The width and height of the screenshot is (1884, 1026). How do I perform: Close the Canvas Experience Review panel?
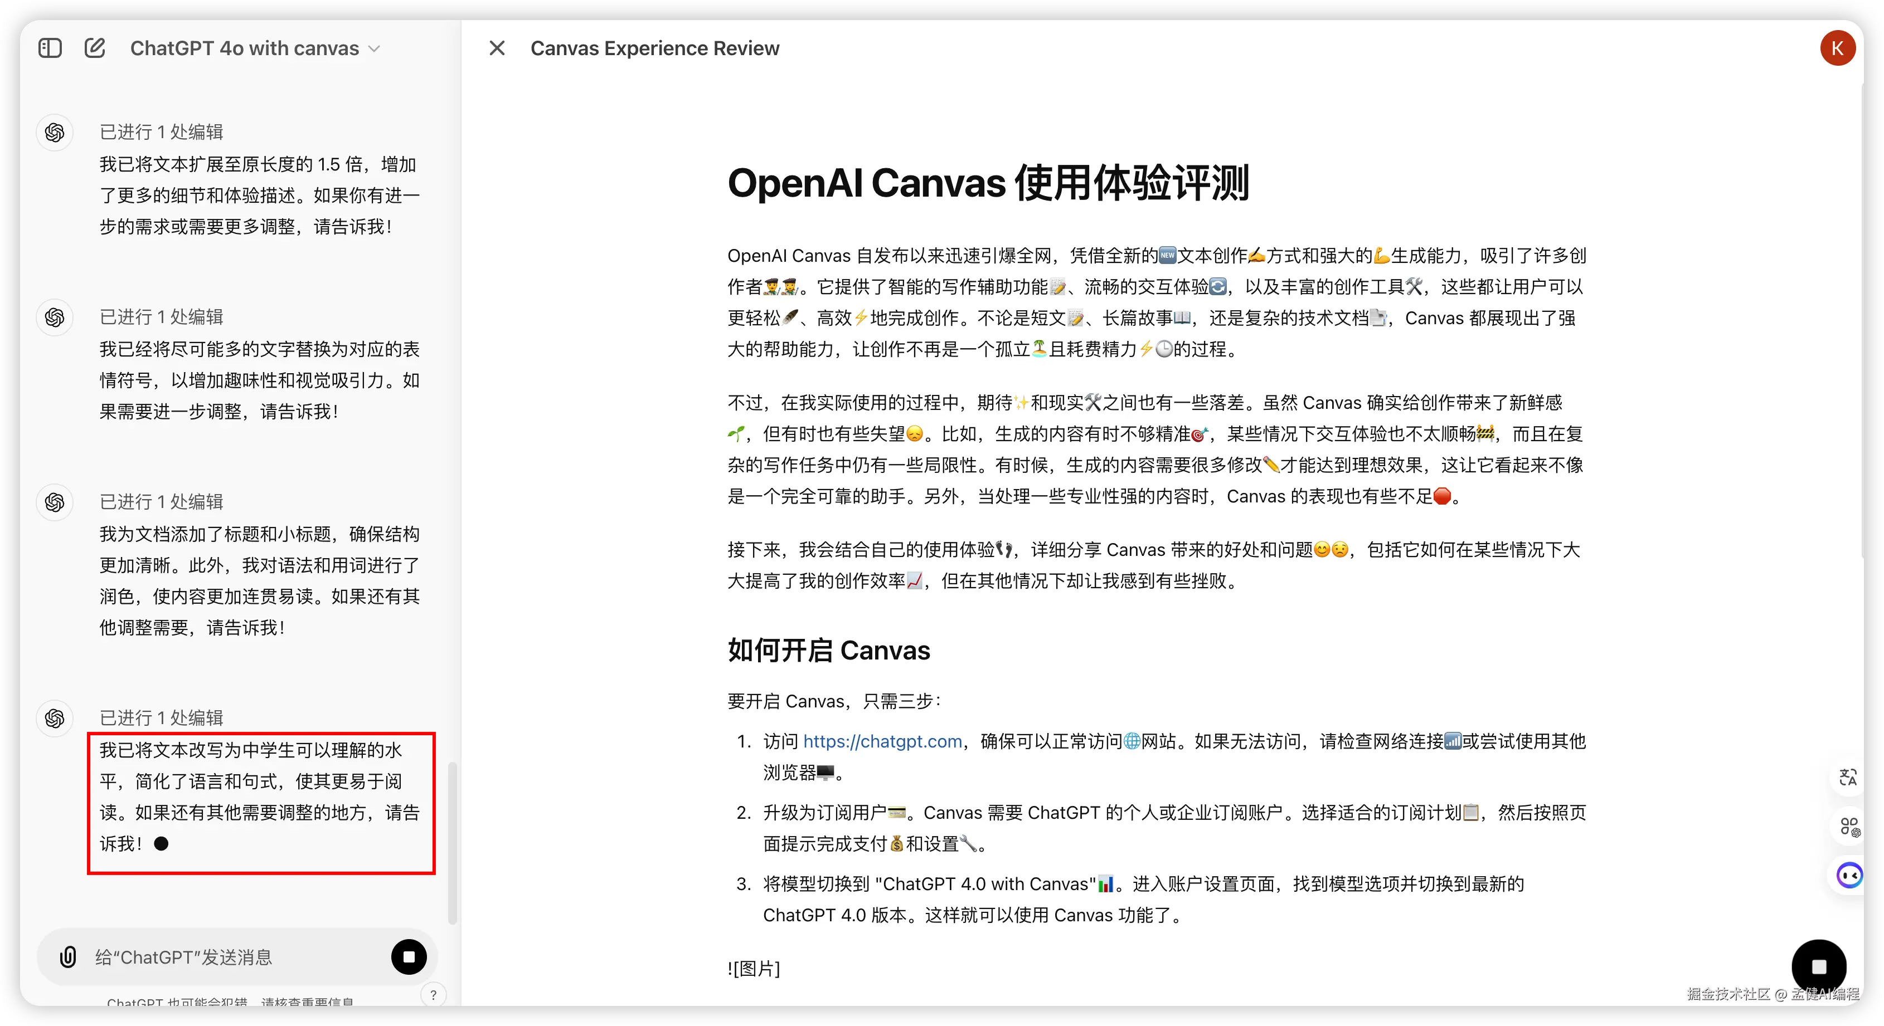[497, 48]
